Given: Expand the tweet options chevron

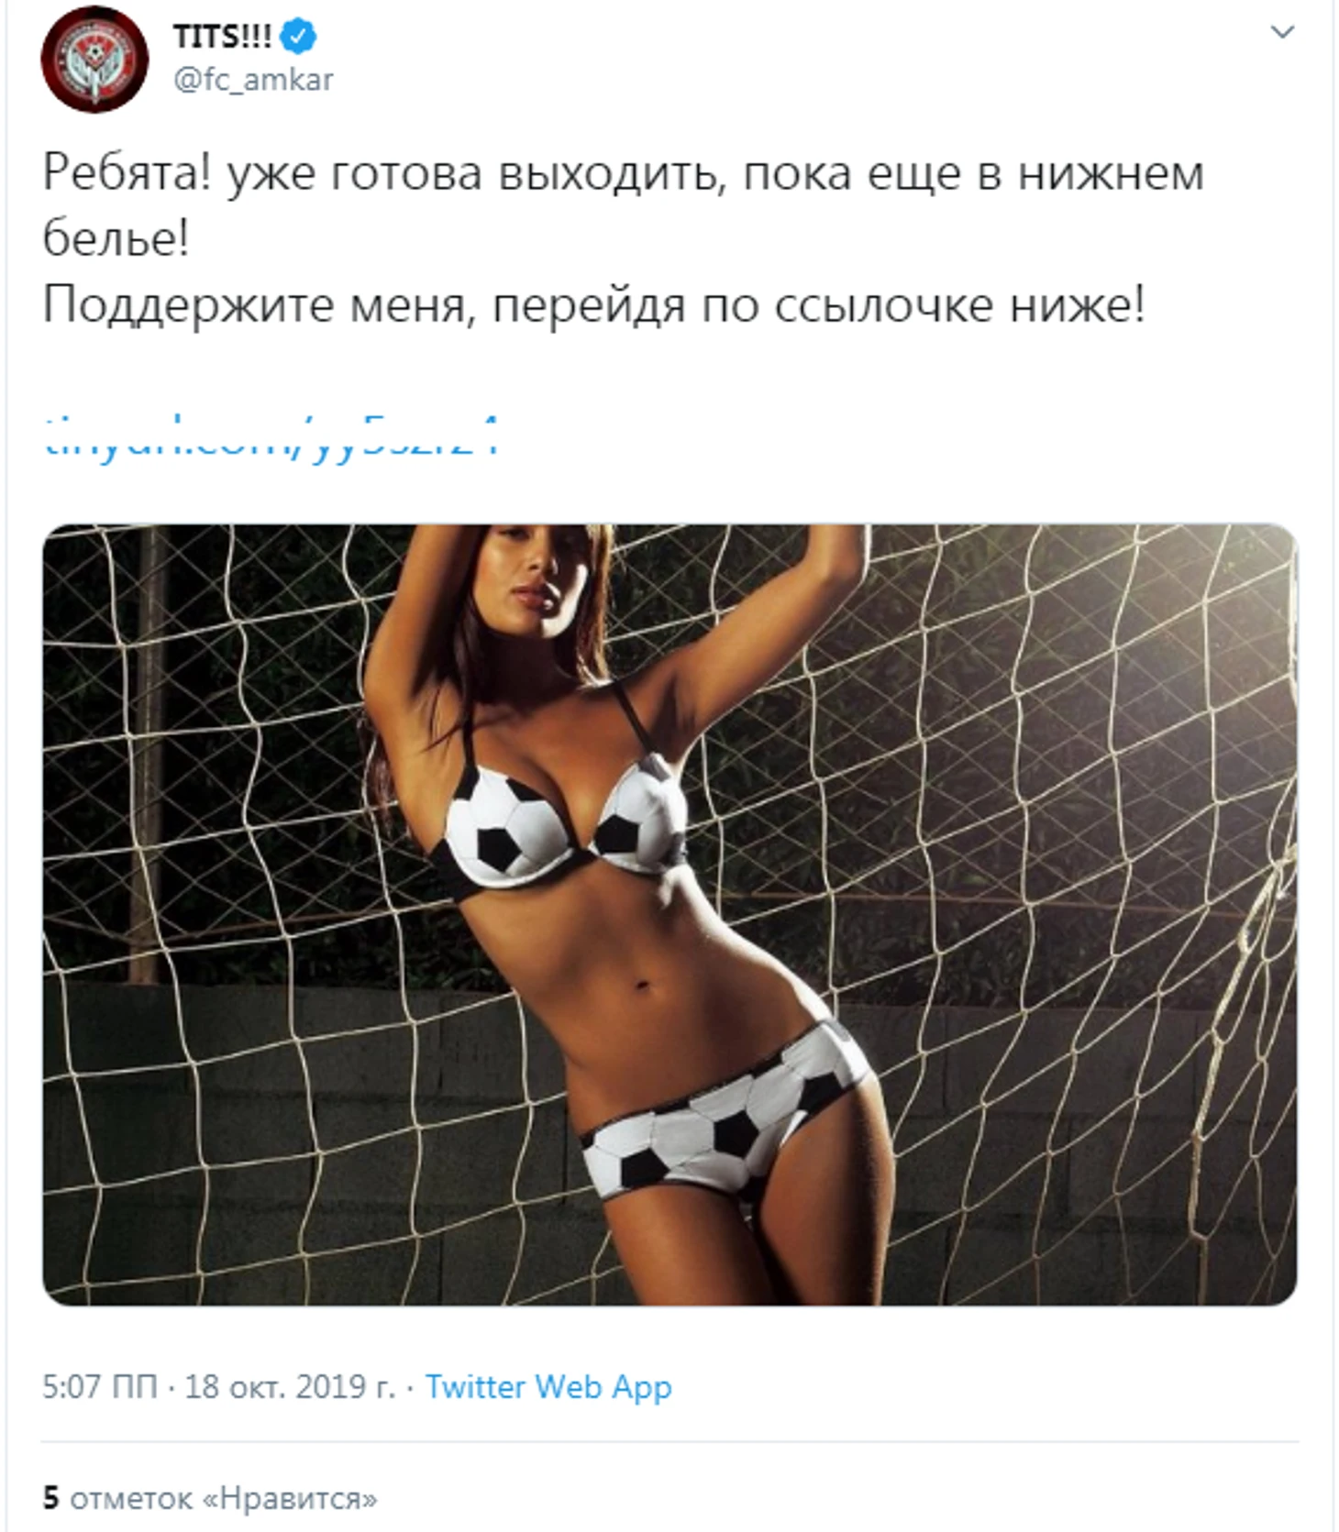Looking at the screenshot, I should [x=1281, y=32].
